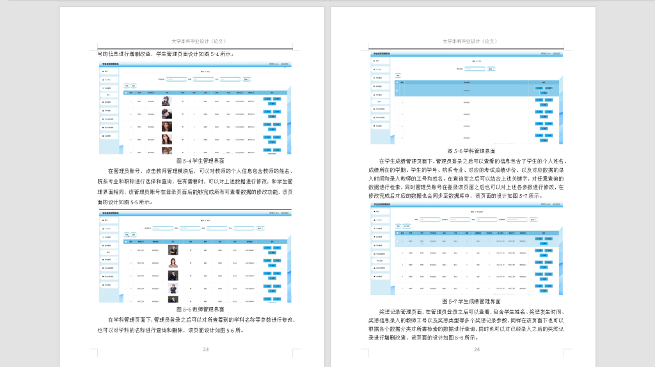Screen dimensions: 655x367
Task: Click line starting '根据各个数据分类对所需检索'
Action: click(466, 329)
